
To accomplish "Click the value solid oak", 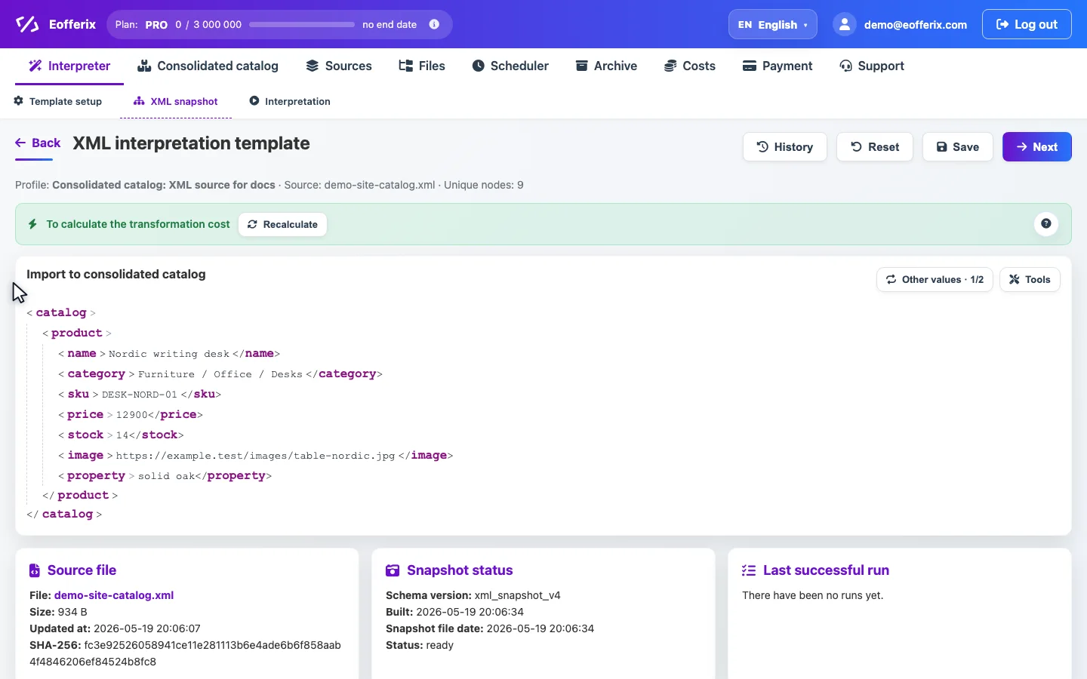I will tap(167, 476).
